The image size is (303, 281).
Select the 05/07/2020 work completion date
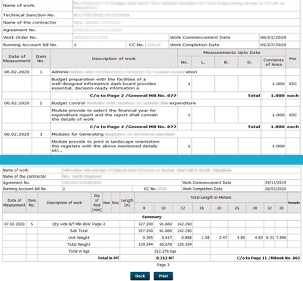point(273,45)
